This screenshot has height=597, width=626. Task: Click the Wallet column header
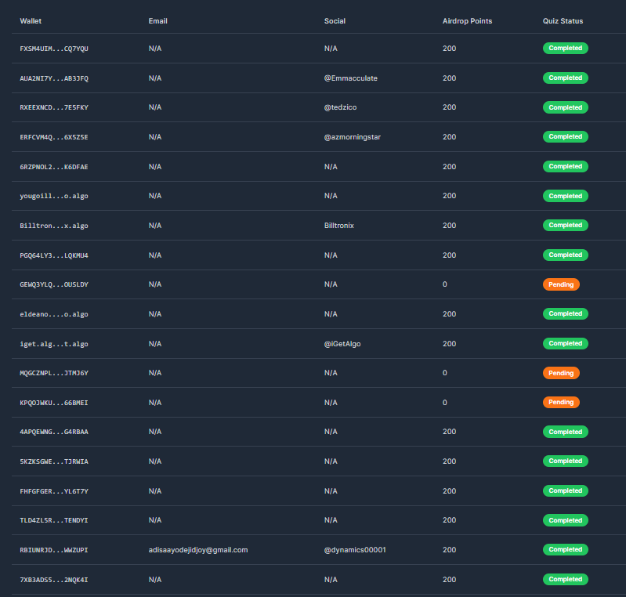31,21
